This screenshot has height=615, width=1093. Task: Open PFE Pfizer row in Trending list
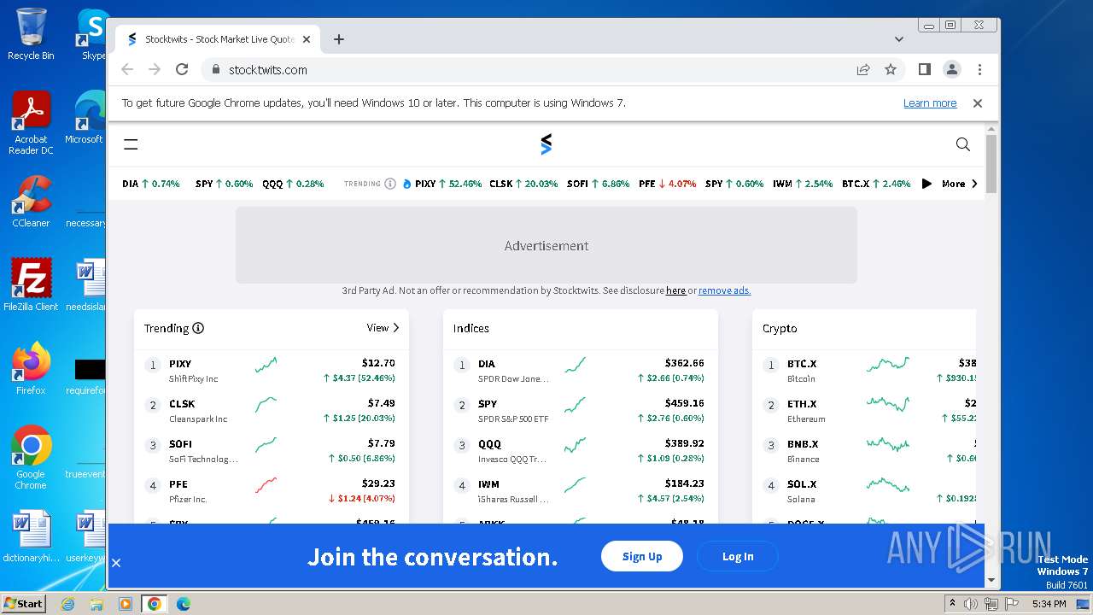(272, 490)
